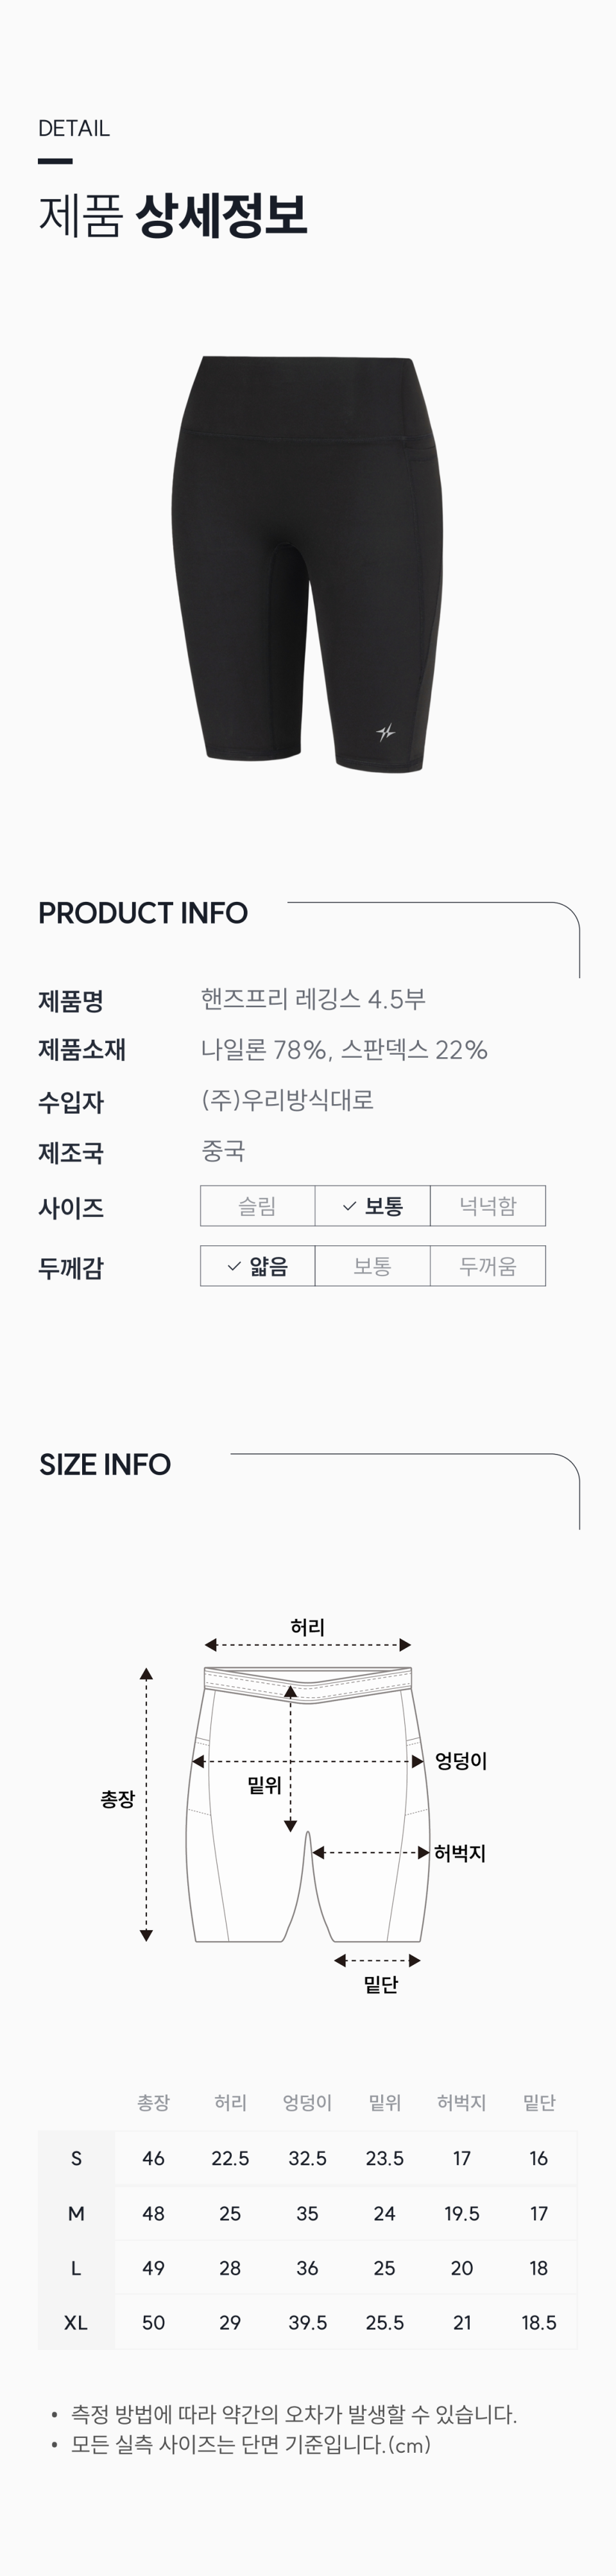Screen dimensions: 616x2576
Task: Click the XL size row header
Action: tap(76, 2322)
